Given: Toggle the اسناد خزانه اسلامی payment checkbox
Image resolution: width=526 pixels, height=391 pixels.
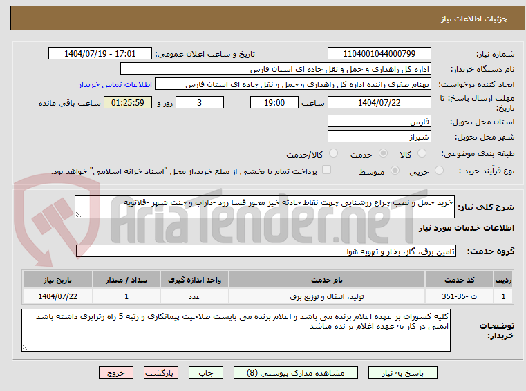Looking at the screenshot, I should 326,170.
